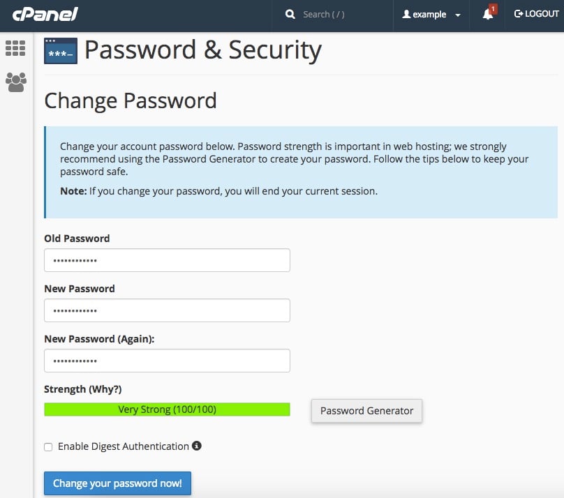Click the Old Password input field
Viewport: 564px width, 498px height.
[x=167, y=259]
